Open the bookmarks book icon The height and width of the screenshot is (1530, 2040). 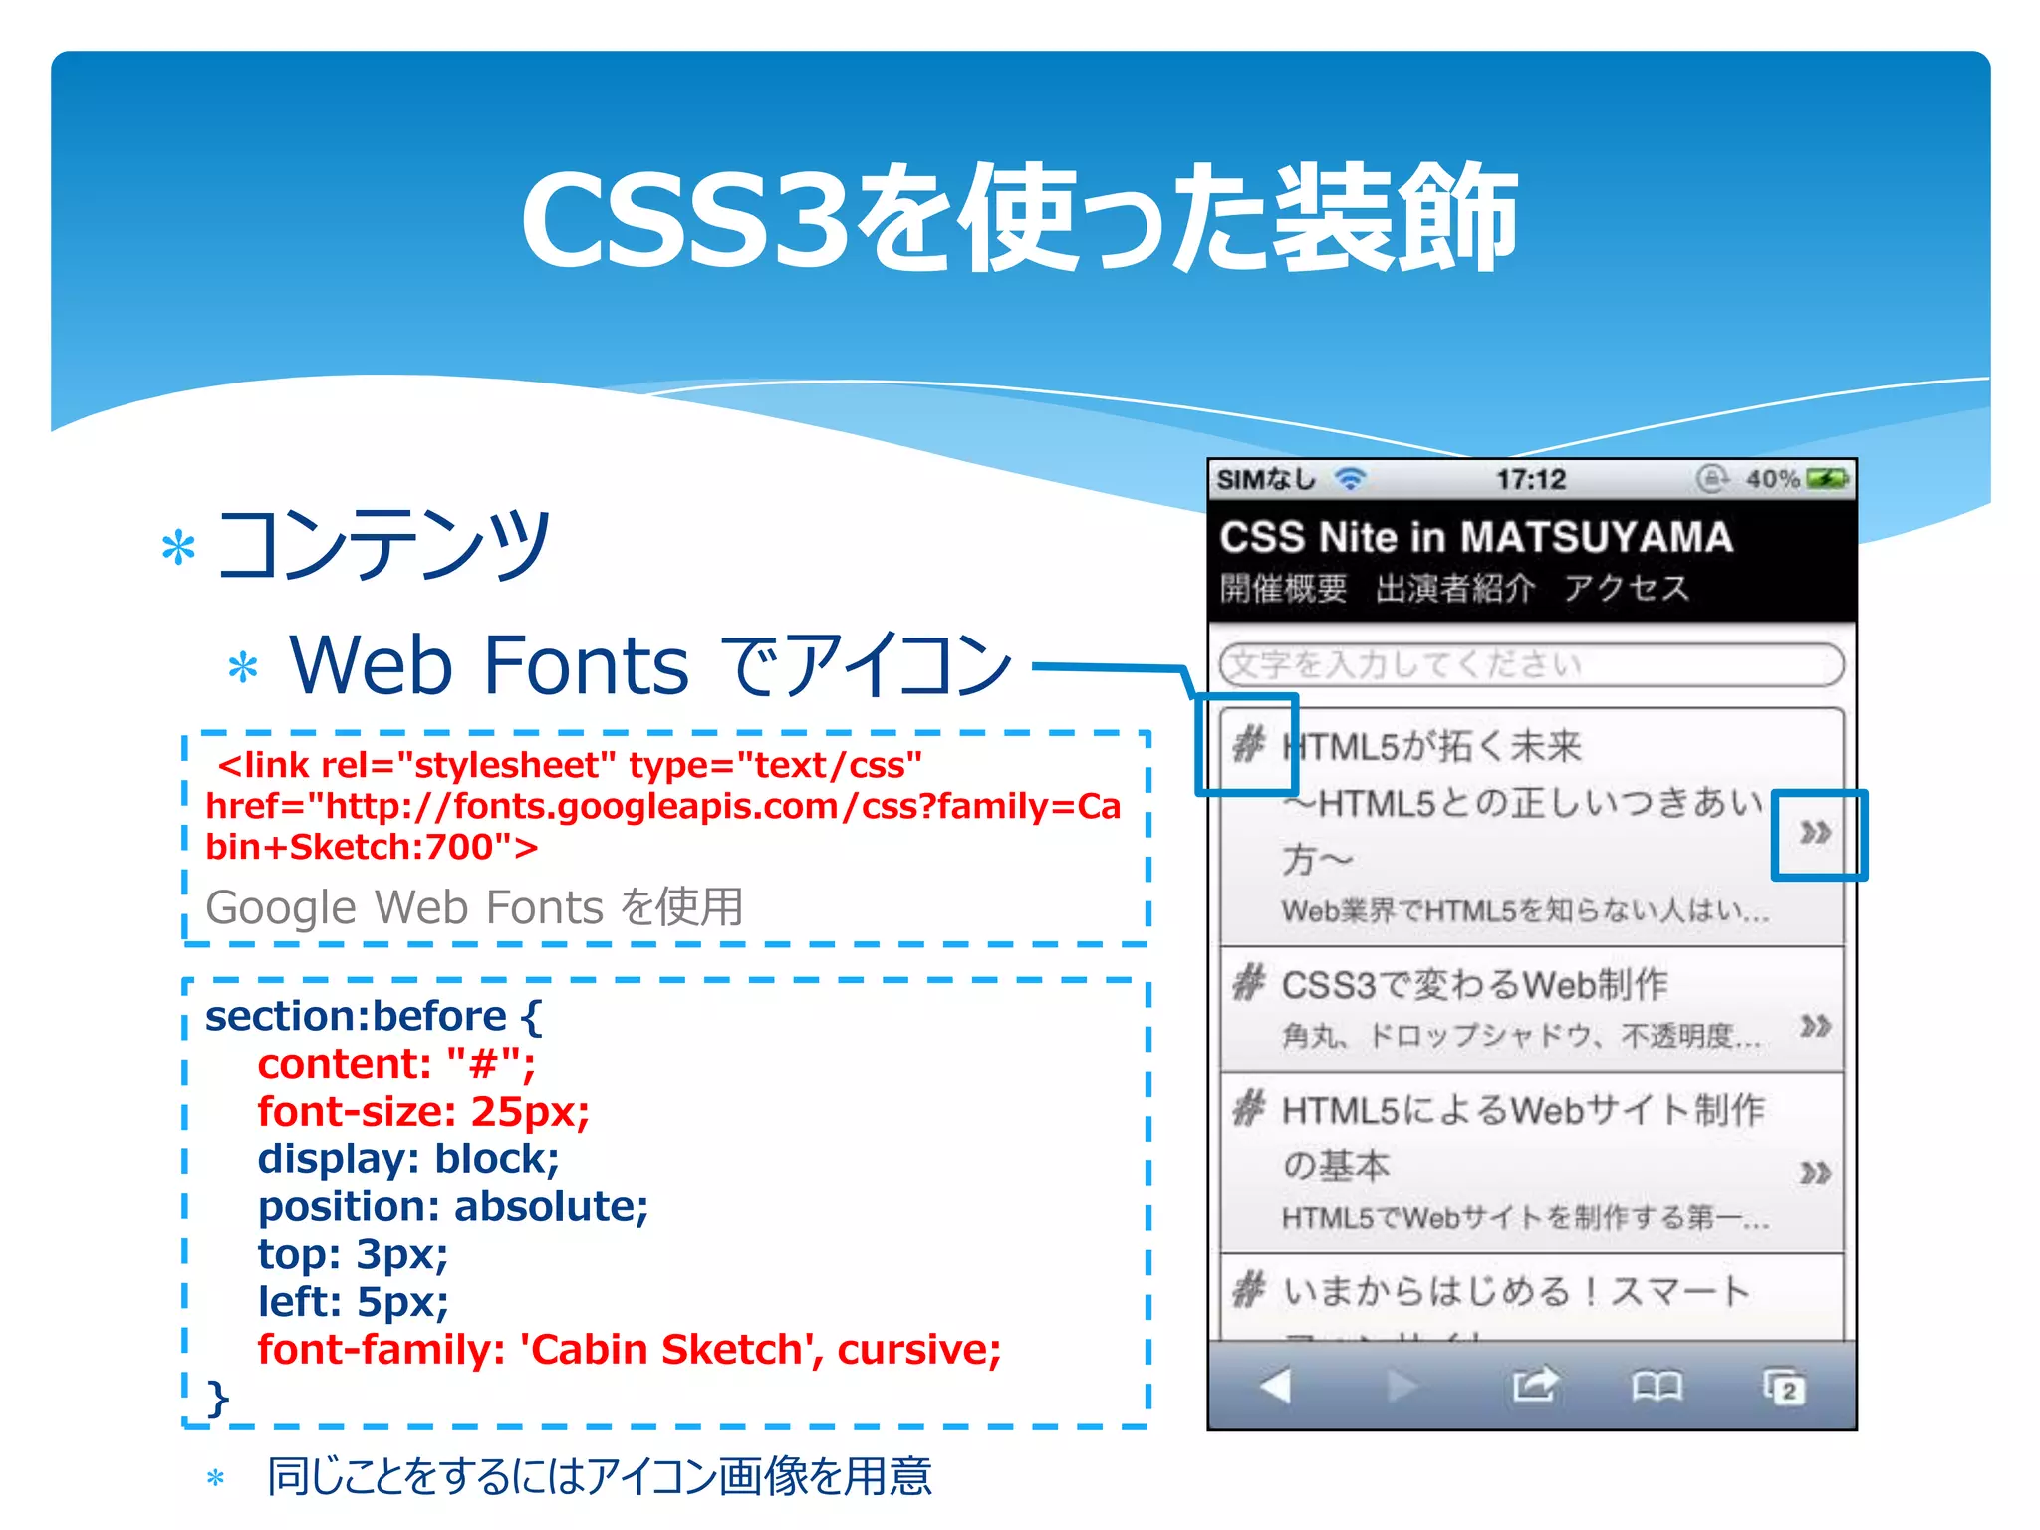point(1657,1386)
